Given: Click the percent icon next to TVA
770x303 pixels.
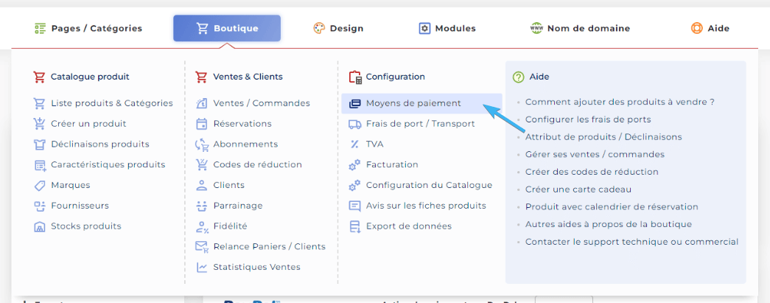Looking at the screenshot, I should pyautogui.click(x=354, y=144).
